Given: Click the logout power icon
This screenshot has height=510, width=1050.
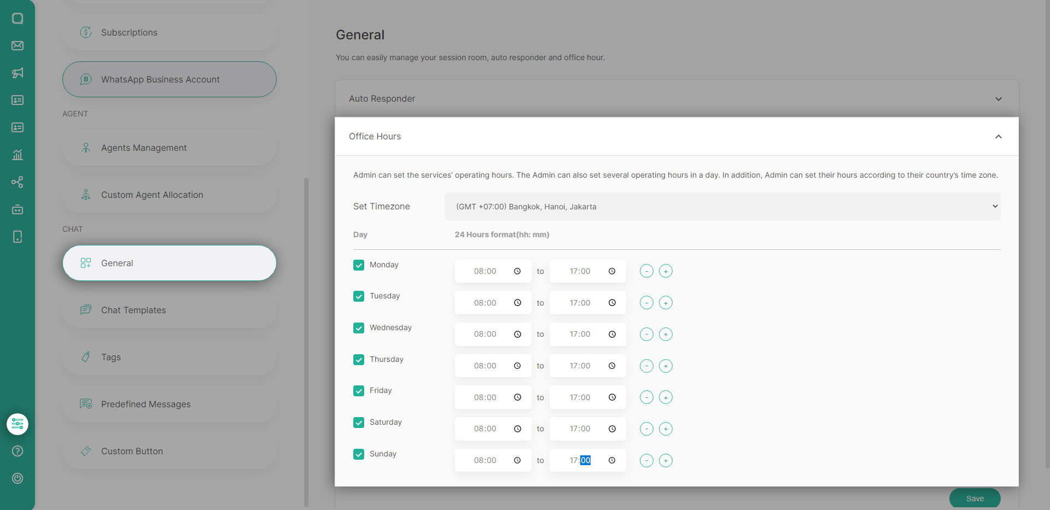Looking at the screenshot, I should click(x=17, y=478).
